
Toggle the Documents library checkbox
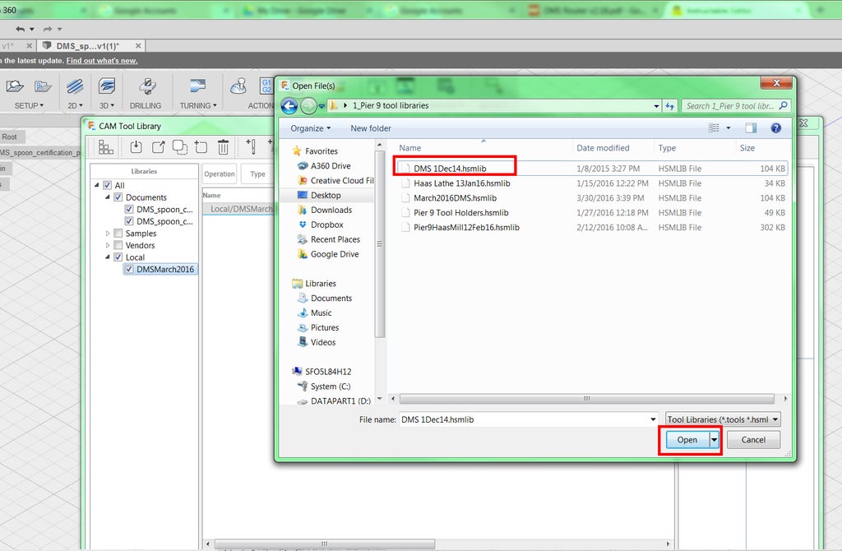[118, 197]
